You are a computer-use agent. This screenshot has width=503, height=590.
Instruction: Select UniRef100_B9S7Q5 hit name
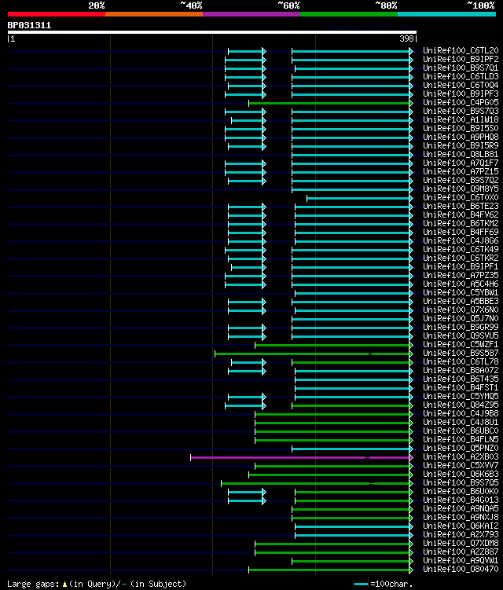point(461,483)
